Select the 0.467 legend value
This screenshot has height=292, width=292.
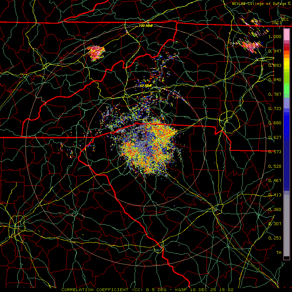(x=275, y=181)
